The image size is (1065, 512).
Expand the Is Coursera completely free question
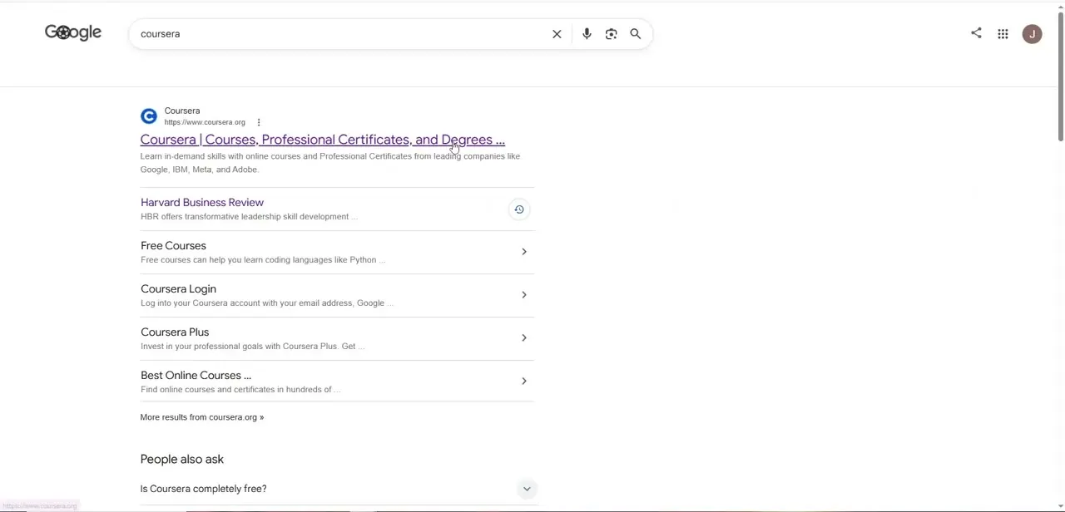527,489
